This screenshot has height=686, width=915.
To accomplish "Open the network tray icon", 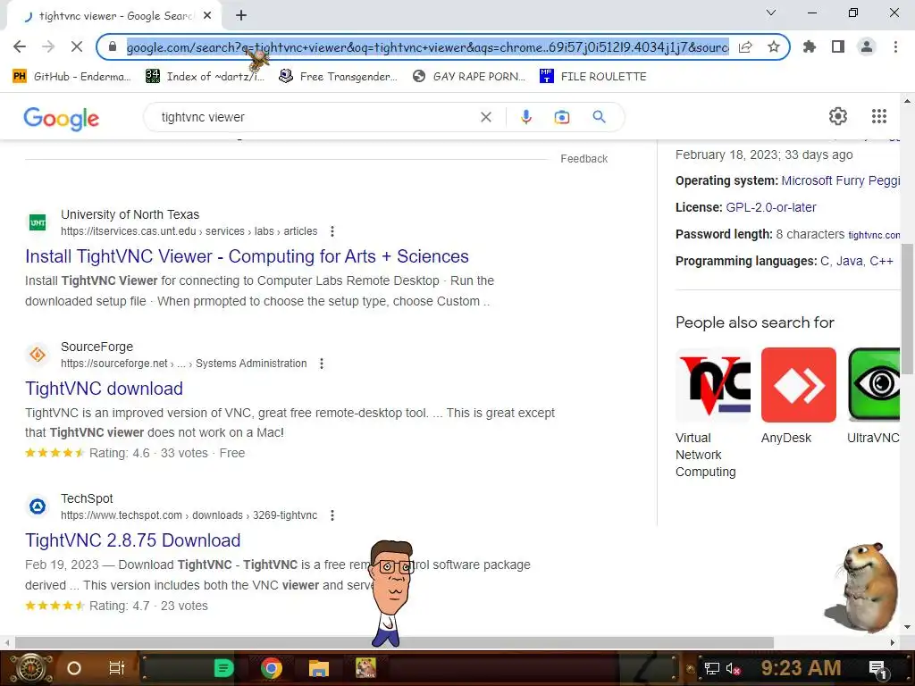I will coord(711,668).
